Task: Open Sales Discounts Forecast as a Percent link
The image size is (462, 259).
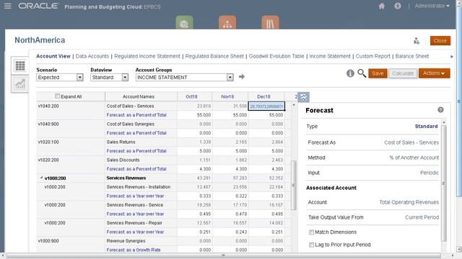Action: pos(136,169)
